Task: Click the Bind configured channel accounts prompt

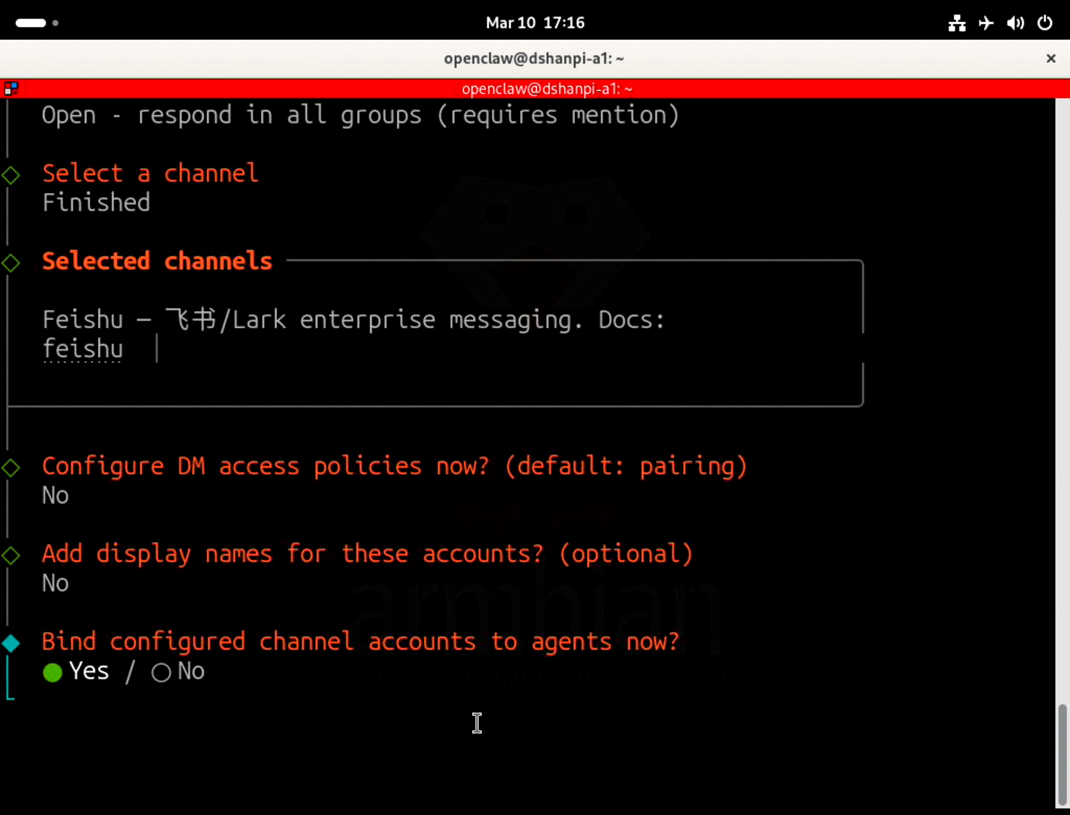Action: coord(361,642)
